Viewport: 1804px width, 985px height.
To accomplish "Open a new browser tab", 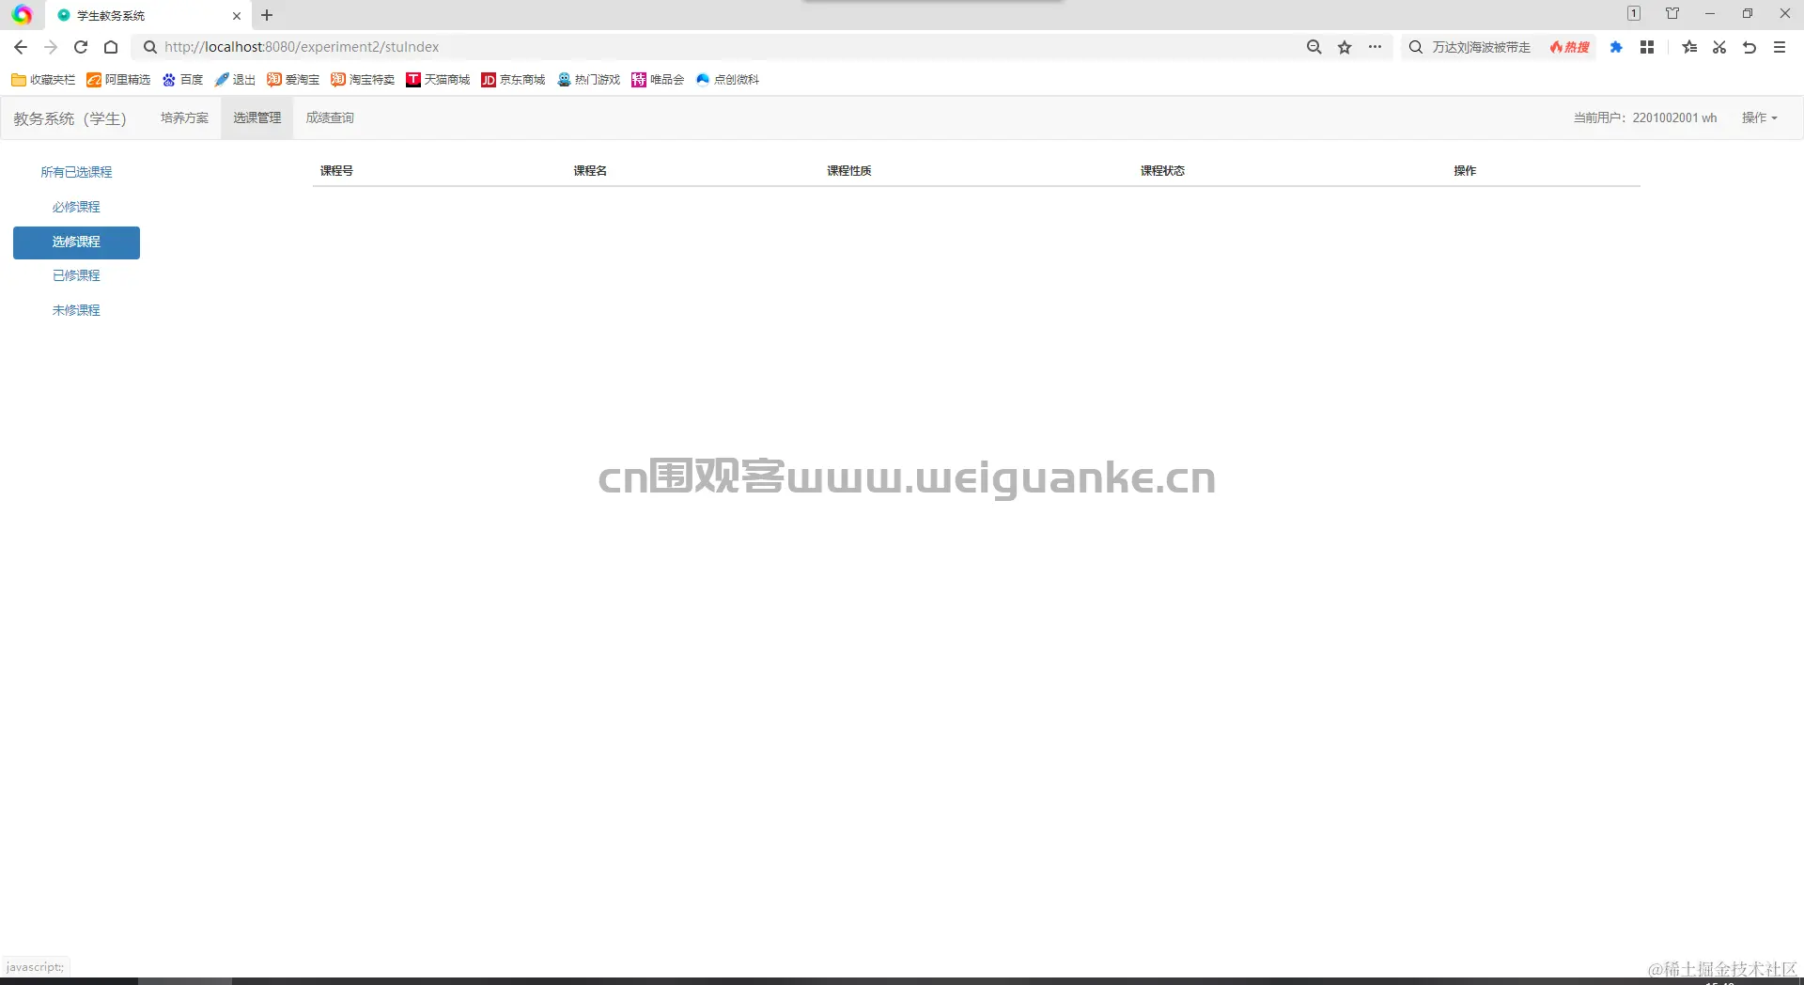I will pos(267,15).
